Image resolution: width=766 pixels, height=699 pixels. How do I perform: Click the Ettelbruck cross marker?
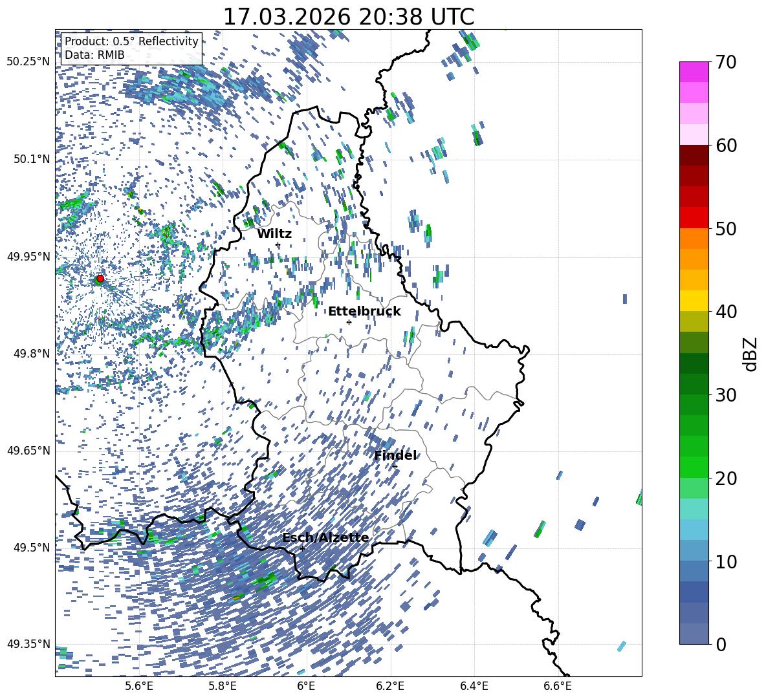(x=349, y=322)
